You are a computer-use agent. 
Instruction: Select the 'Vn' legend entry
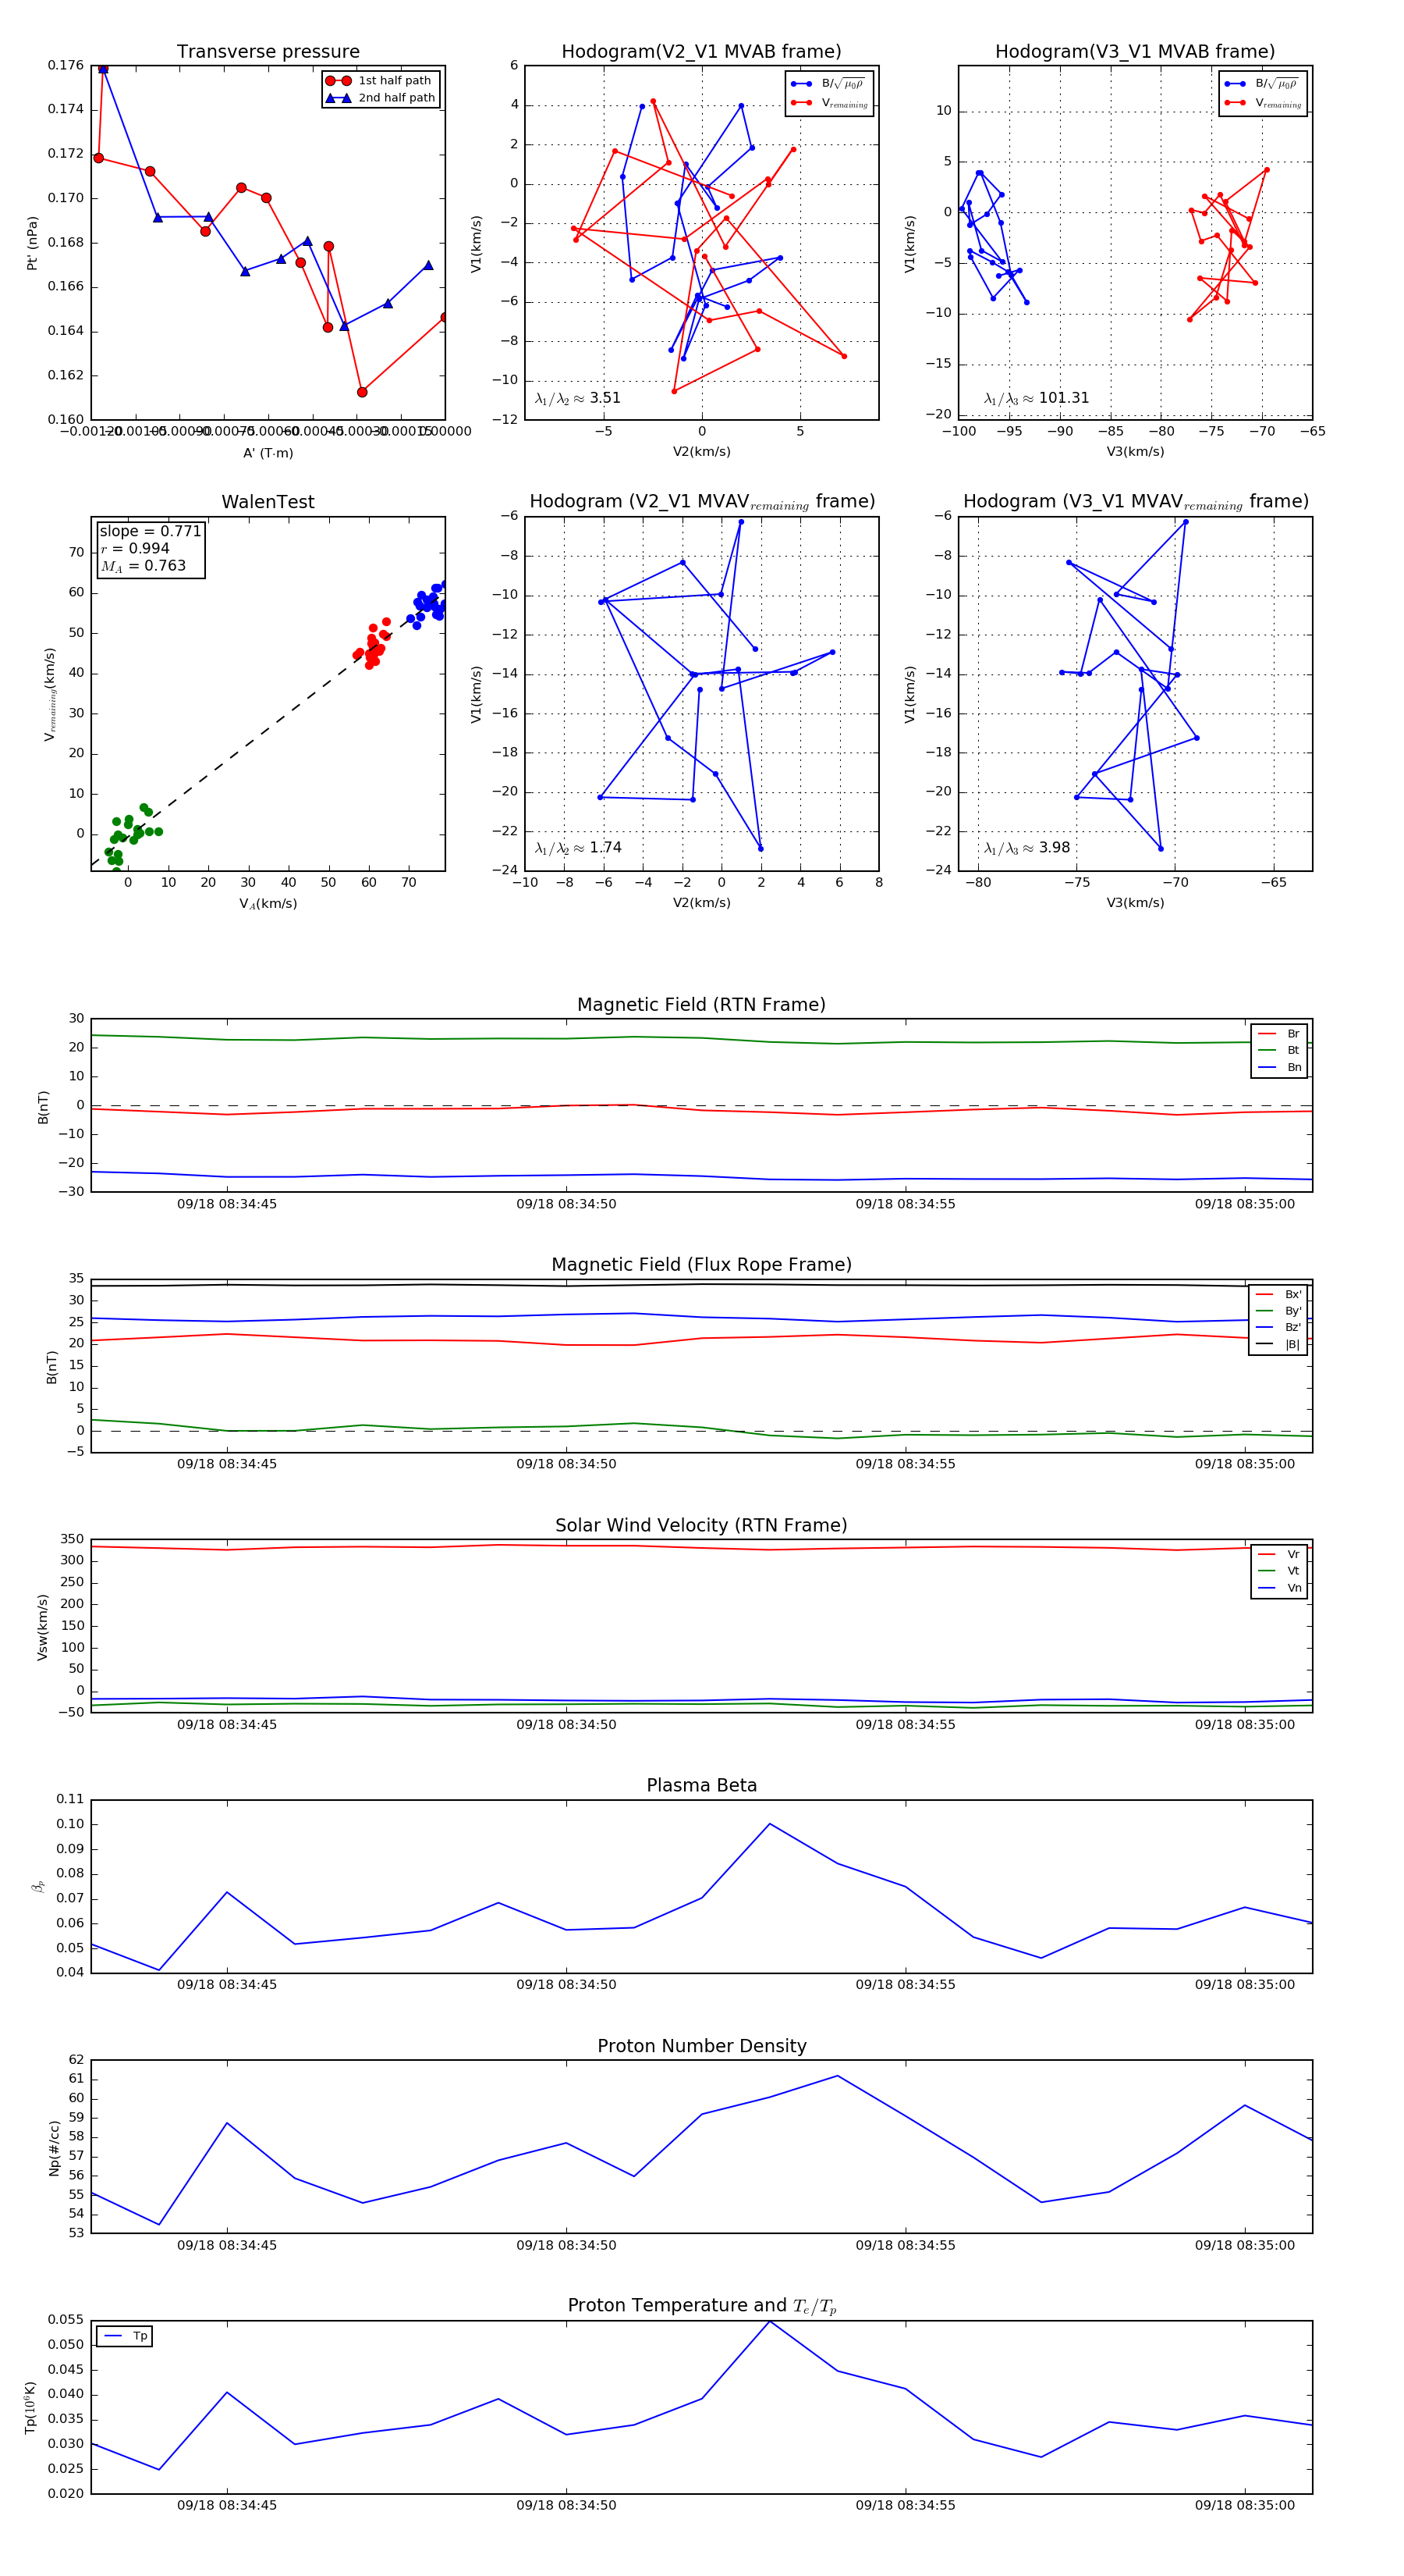[1279, 1588]
